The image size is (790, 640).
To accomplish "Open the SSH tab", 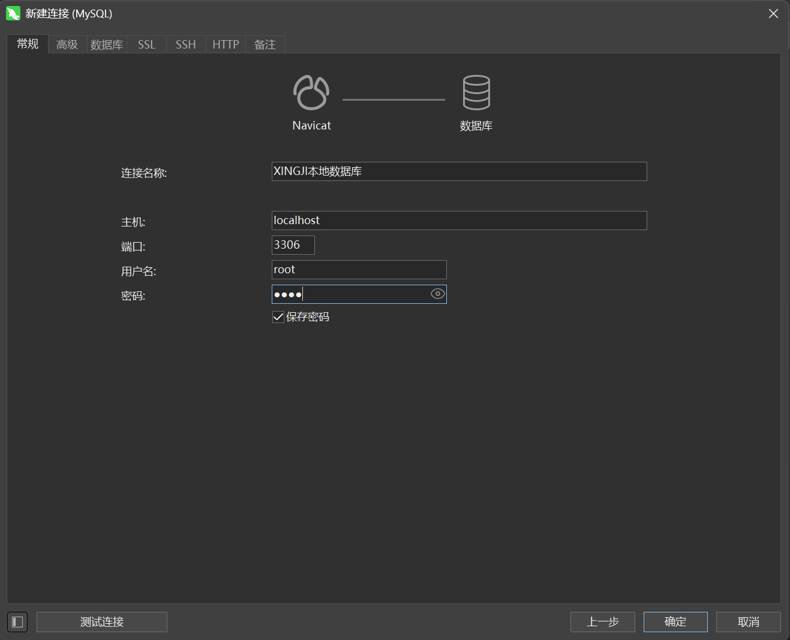I will point(186,44).
